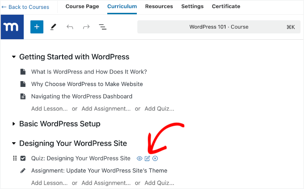Screen dimensions: 304x189
Task: Click the undo arrow
Action: pos(70,27)
